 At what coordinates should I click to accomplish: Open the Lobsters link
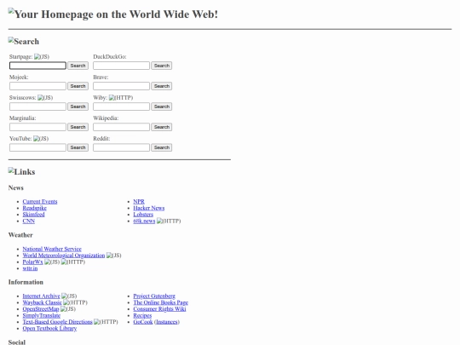[x=143, y=215]
